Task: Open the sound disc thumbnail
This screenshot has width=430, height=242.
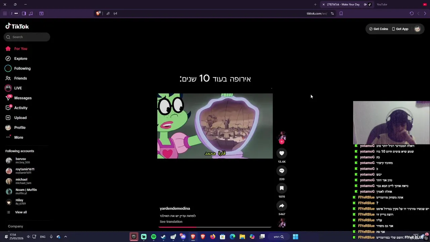Action: click(282, 223)
